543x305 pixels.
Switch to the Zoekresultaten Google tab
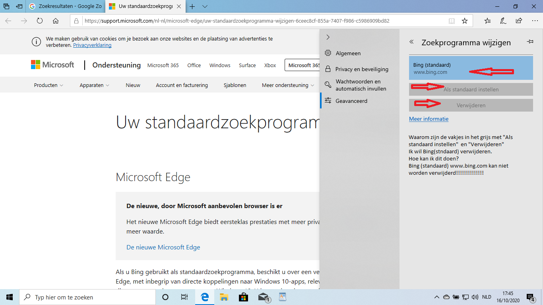tap(65, 6)
